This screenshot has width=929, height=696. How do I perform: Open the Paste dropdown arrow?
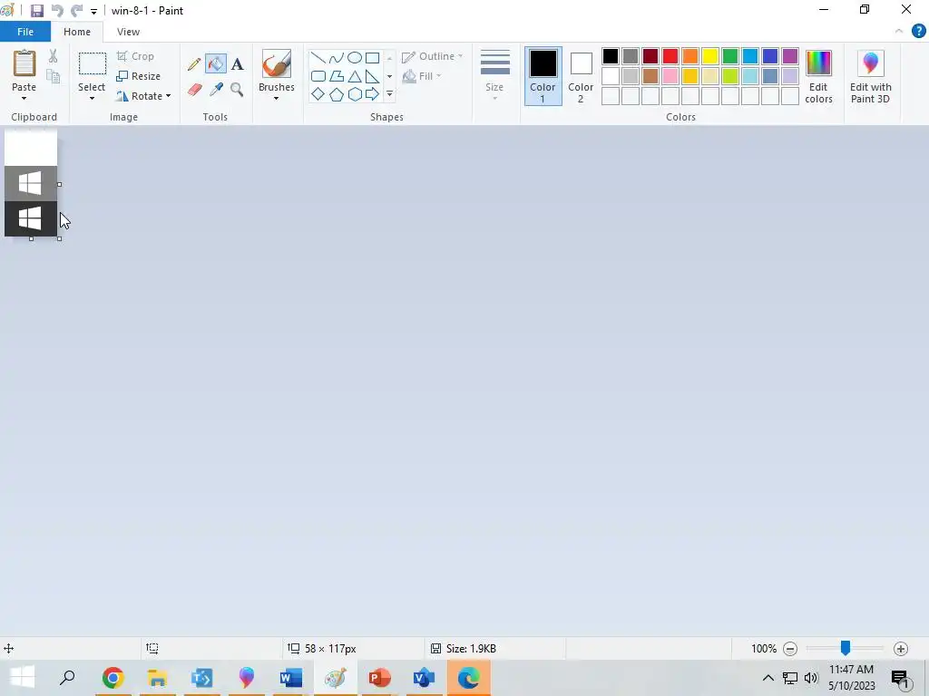point(24,98)
